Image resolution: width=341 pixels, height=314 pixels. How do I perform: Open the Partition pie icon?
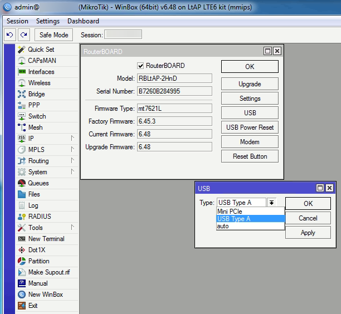[x=22, y=261]
